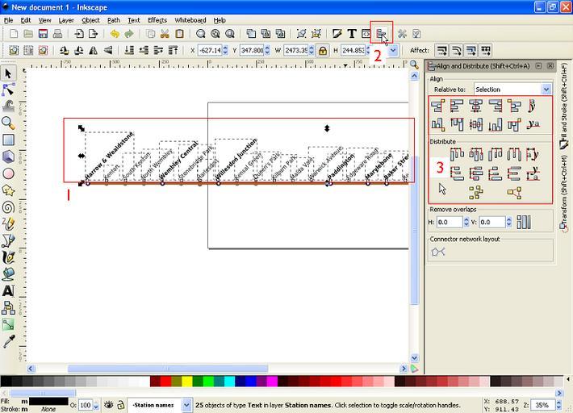Choose the Connector tool in the toolbox
The width and height of the screenshot is (573, 413).
coord(8,308)
